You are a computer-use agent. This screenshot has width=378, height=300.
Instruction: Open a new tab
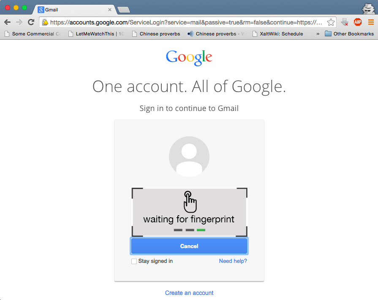pyautogui.click(x=123, y=10)
